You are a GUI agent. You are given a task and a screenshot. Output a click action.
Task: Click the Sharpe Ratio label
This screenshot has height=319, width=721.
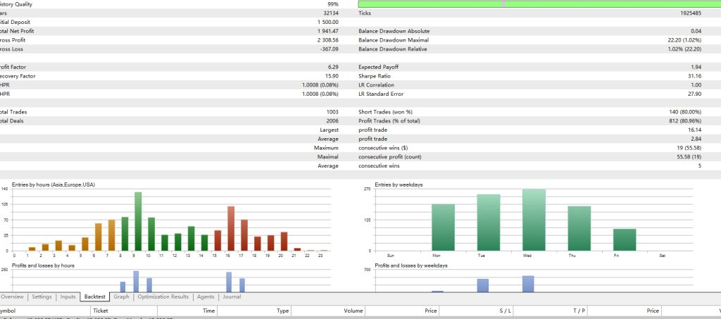[374, 76]
